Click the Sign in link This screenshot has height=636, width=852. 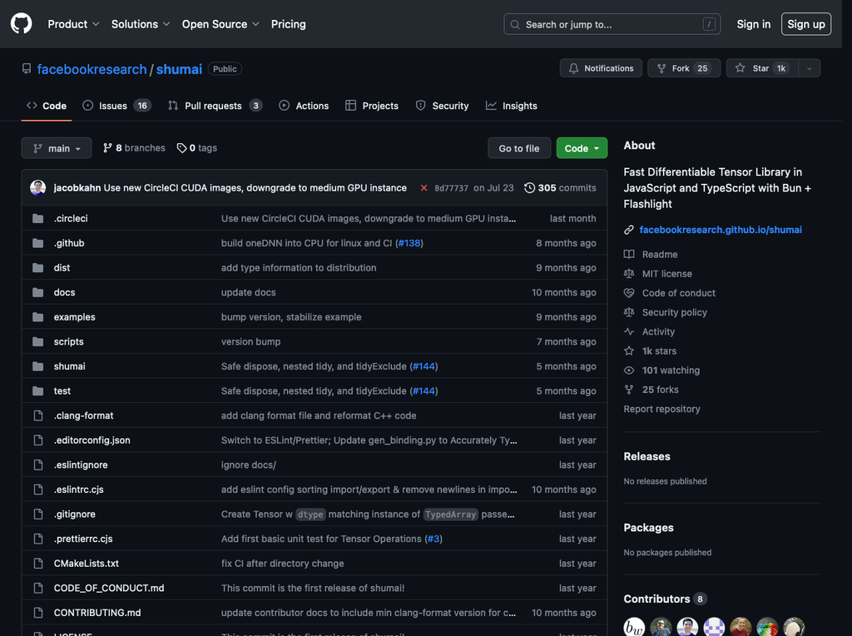tap(753, 24)
